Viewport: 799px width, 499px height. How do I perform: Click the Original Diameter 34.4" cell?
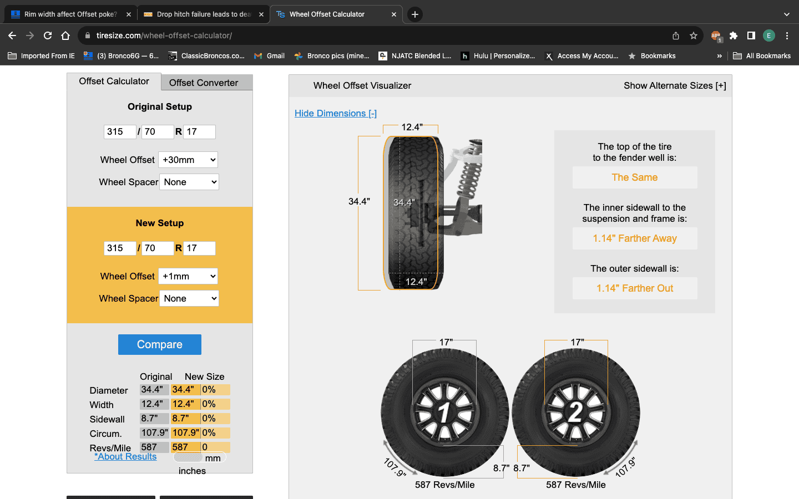click(154, 390)
